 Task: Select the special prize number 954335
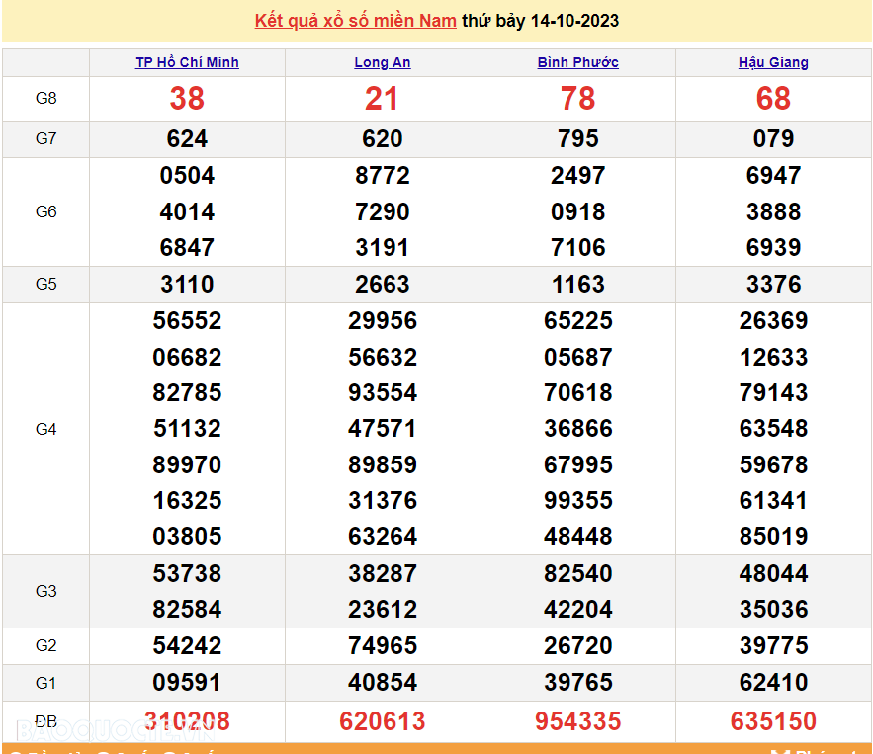577,721
